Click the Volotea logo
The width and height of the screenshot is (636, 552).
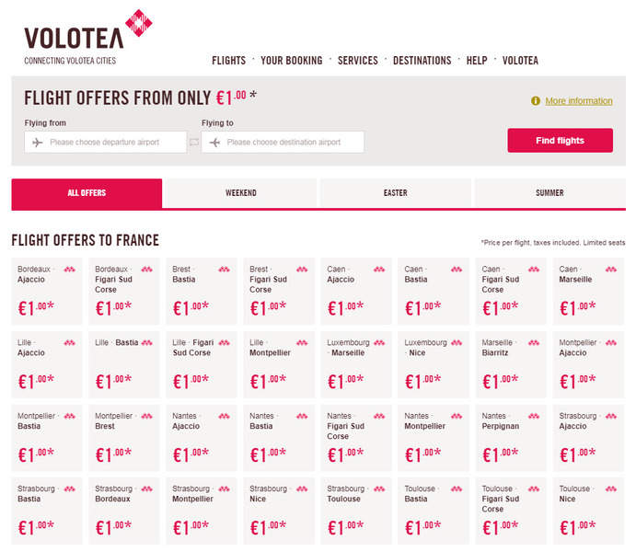click(x=88, y=37)
